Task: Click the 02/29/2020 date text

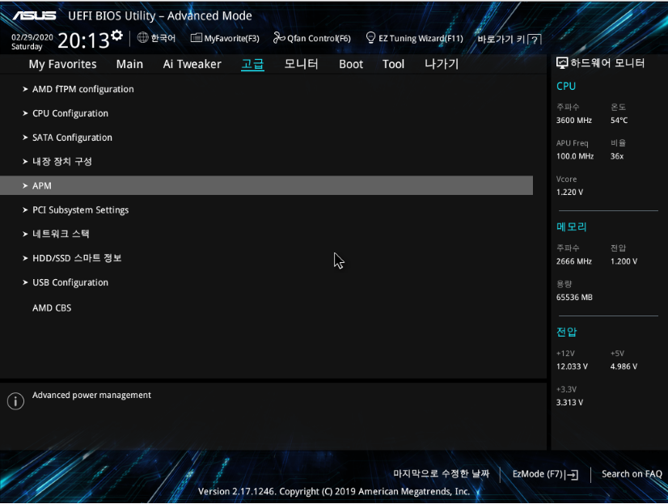Action: [x=32, y=37]
